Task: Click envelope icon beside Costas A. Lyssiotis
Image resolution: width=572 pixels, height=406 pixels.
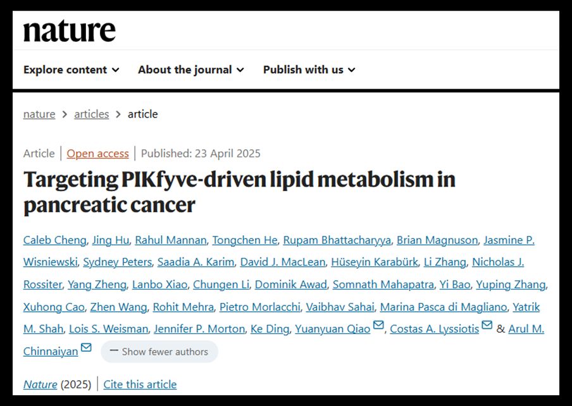Action: point(487,324)
